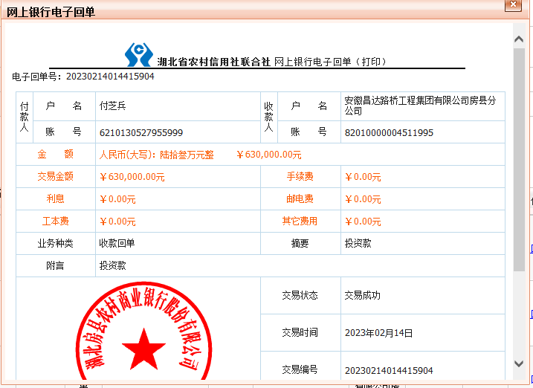This screenshot has height=388, width=533.
Task: Click the 交易编号 value in the bottom row
Action: (388, 370)
